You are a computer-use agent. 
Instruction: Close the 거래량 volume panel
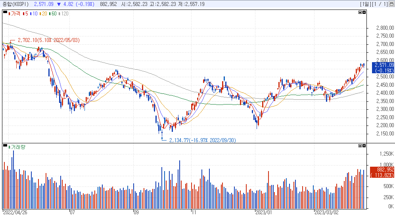click(x=364, y=146)
